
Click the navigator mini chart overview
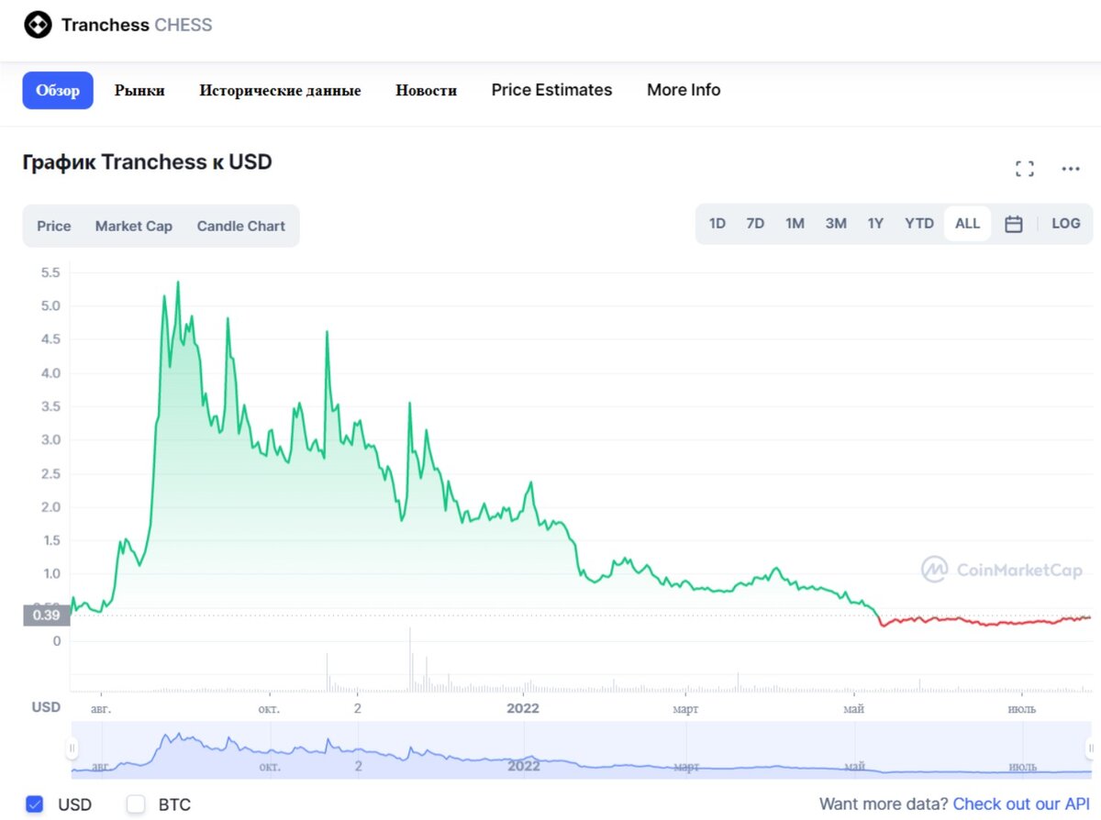click(582, 749)
